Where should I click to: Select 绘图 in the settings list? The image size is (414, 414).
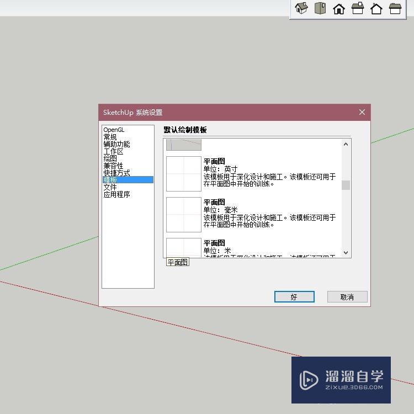110,158
